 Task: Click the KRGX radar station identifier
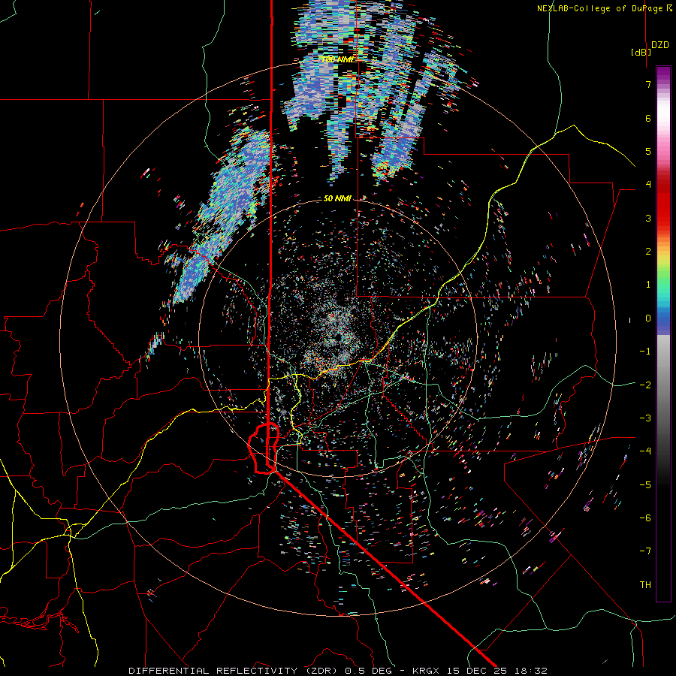[x=426, y=671]
